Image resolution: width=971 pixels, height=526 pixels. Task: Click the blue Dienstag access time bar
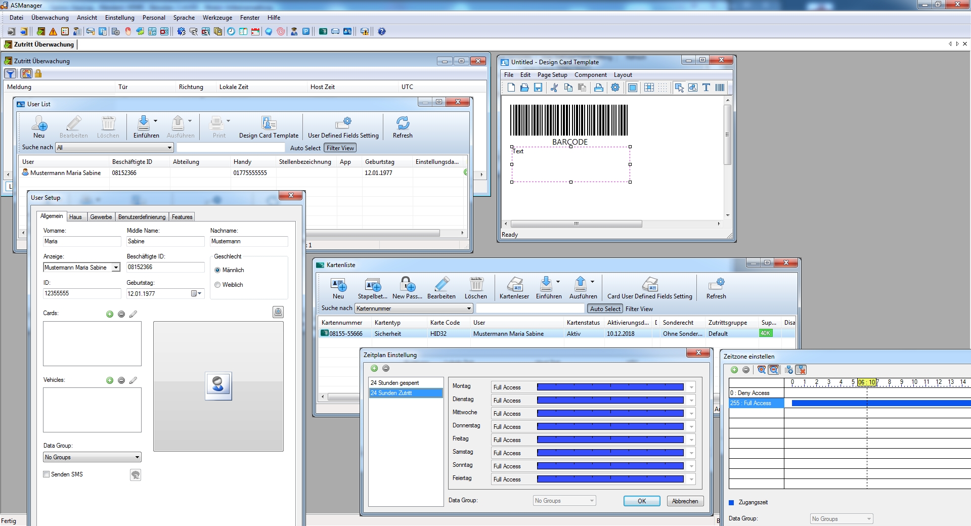610,401
